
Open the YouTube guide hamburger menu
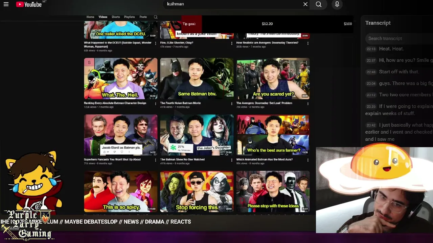click(6, 4)
